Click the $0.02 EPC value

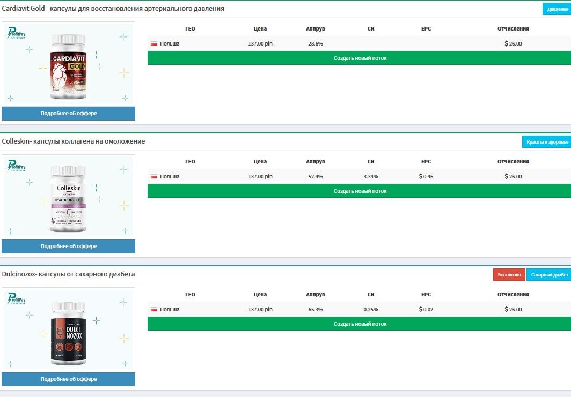coord(426,309)
